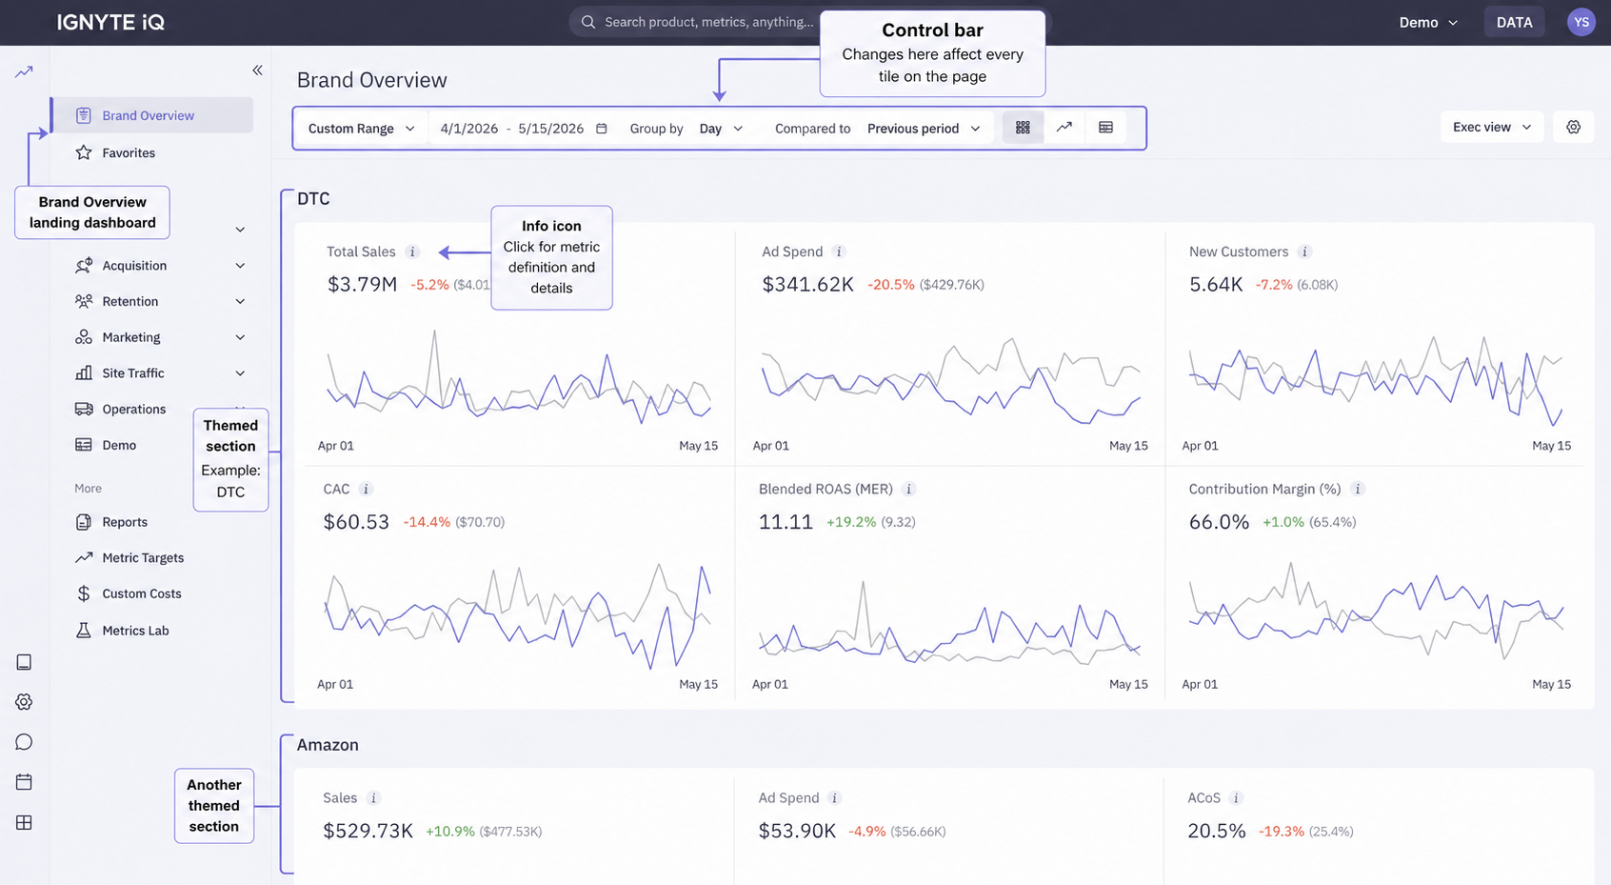Click the CAC sparkline chart
Screen dimensions: 1611x885
(518, 615)
